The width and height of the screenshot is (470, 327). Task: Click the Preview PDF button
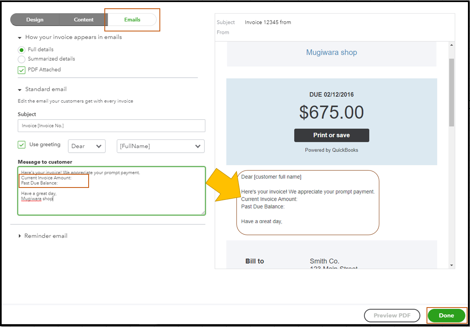(x=392, y=315)
